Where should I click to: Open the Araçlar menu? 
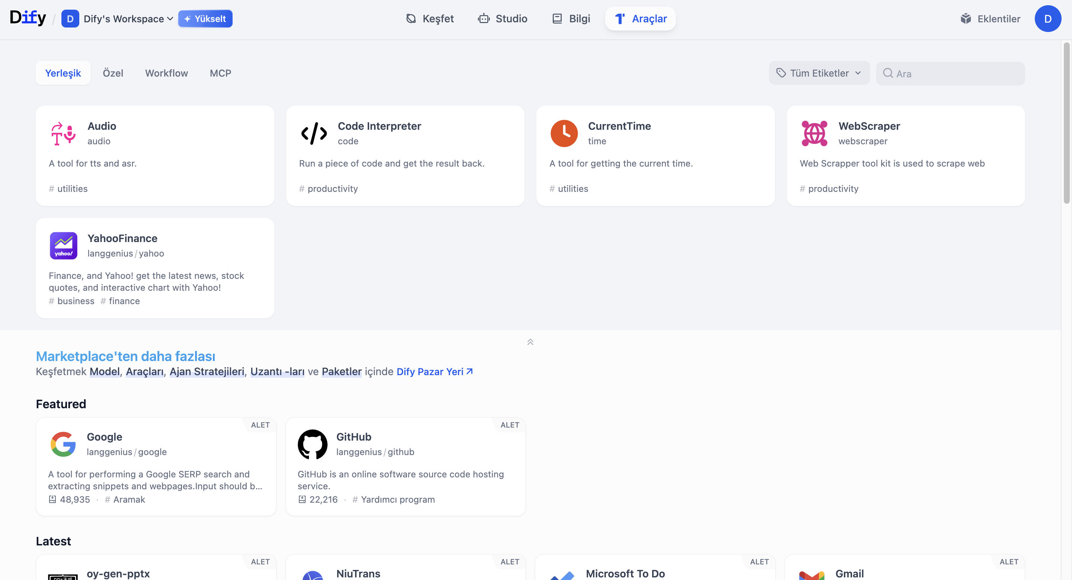tap(641, 19)
